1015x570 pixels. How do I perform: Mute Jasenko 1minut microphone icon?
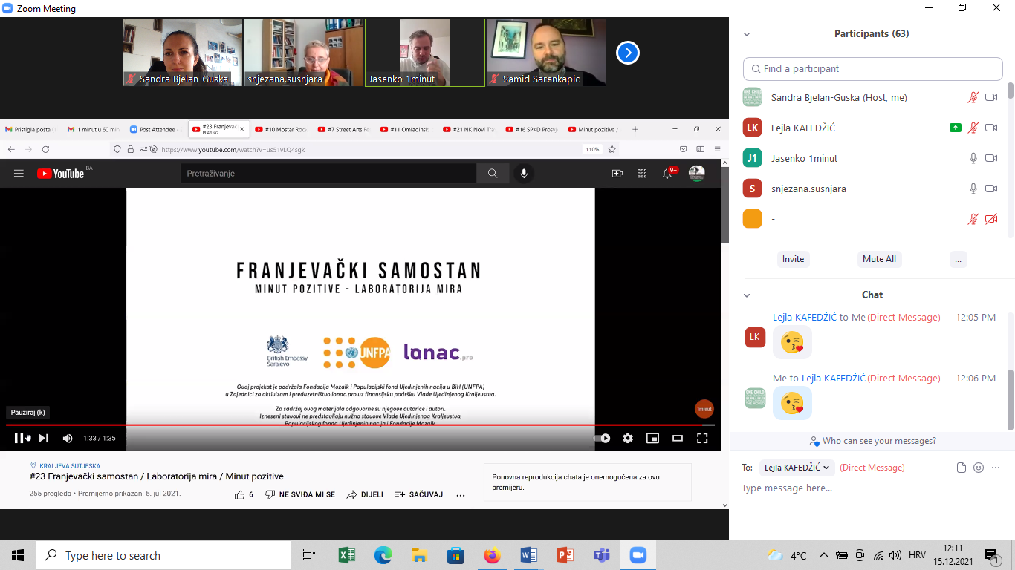point(973,158)
